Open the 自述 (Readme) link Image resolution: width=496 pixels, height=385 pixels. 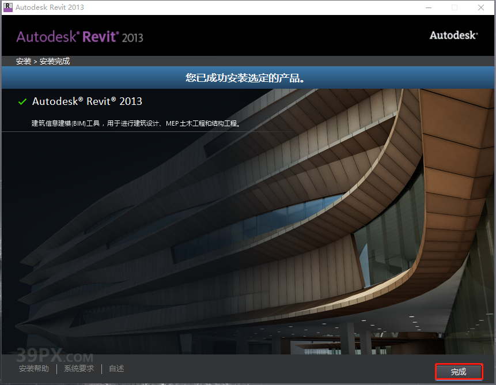pos(116,368)
